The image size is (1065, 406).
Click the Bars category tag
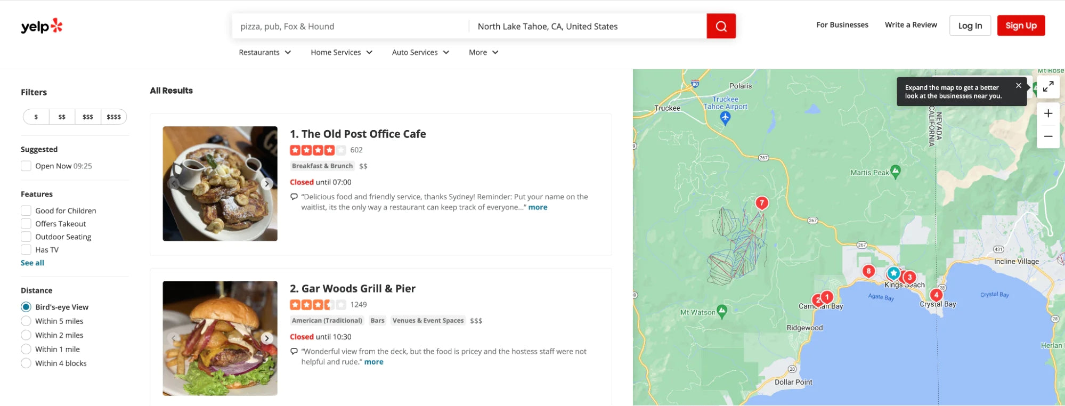tap(377, 321)
